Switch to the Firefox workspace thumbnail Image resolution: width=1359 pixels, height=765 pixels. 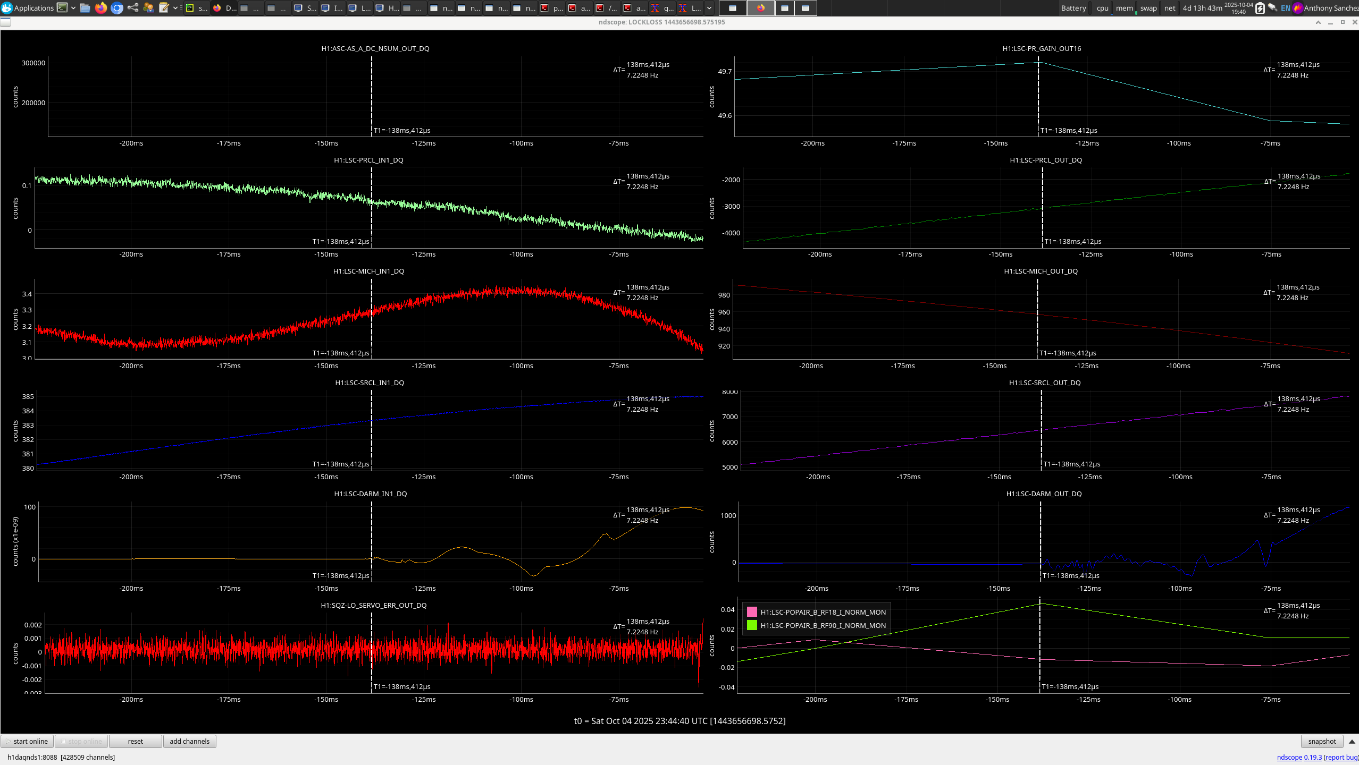click(760, 7)
